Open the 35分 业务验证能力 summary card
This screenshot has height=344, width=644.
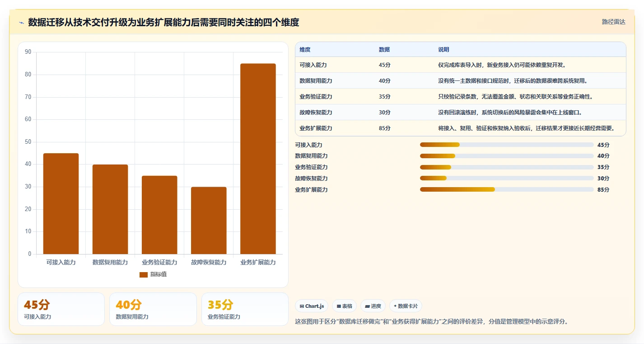[x=245, y=309]
